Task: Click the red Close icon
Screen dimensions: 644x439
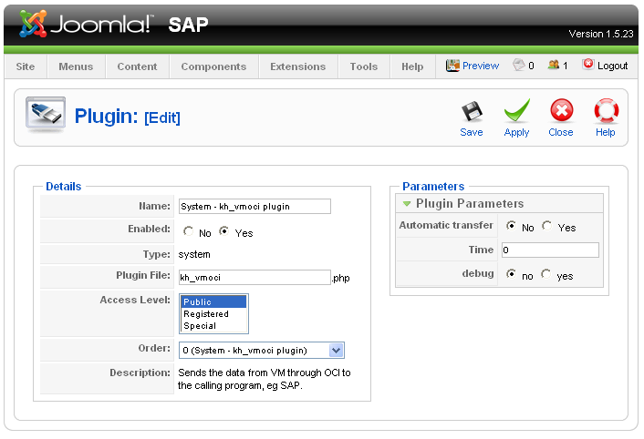Action: 561,113
